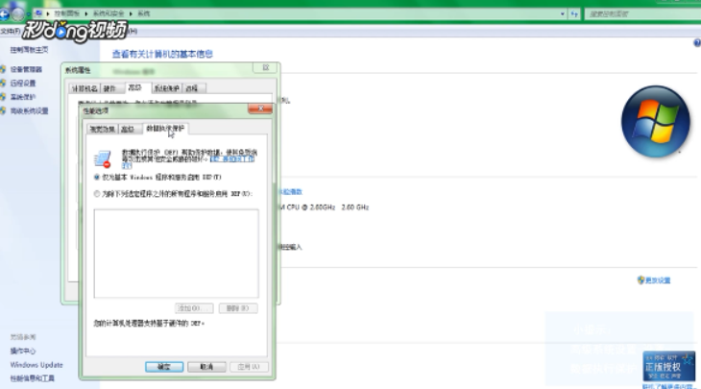Open 性能信息和工具 link in sidebar

coord(33,378)
